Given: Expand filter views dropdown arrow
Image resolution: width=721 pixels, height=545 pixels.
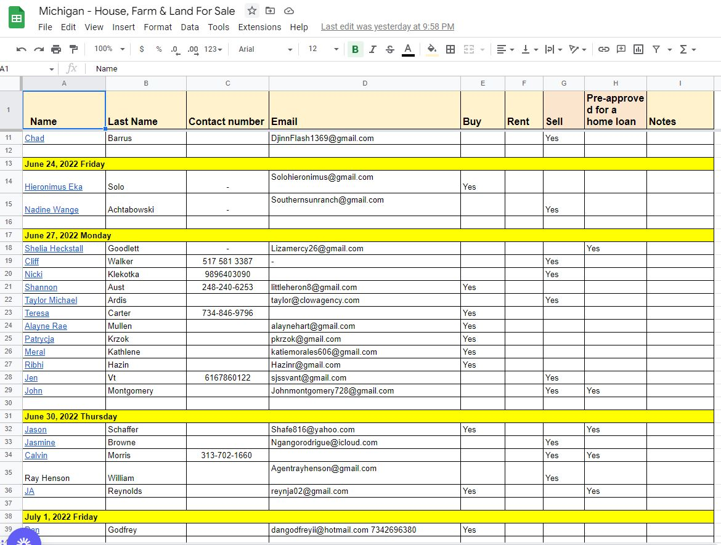Looking at the screenshot, I should coord(669,50).
